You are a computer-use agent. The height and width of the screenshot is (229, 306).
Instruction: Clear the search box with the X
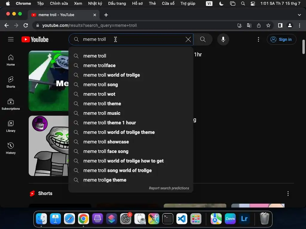188,39
